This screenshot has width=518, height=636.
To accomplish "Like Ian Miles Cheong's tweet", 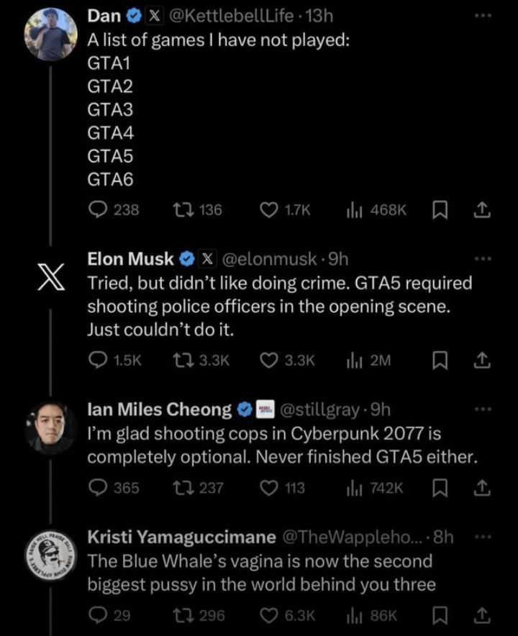I will click(269, 488).
